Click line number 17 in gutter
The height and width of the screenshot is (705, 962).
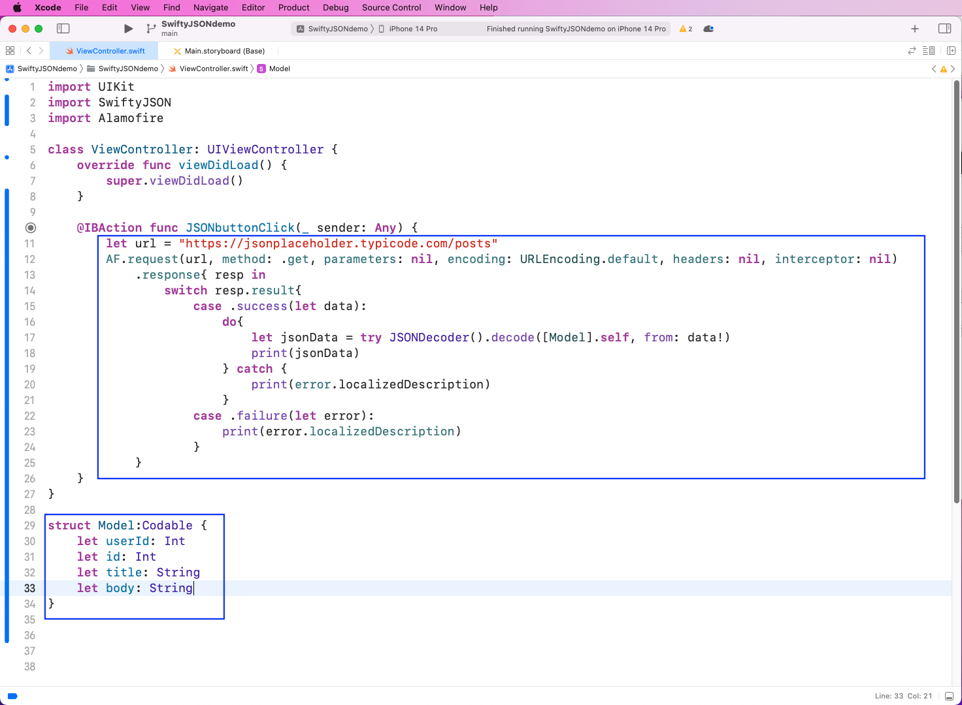(x=29, y=337)
